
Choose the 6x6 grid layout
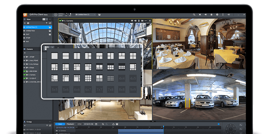click(77, 90)
